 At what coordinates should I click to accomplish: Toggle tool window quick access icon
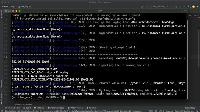pos(2,111)
